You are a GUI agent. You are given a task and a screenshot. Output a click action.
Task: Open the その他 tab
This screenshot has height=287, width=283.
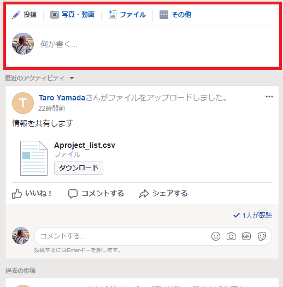coord(175,15)
